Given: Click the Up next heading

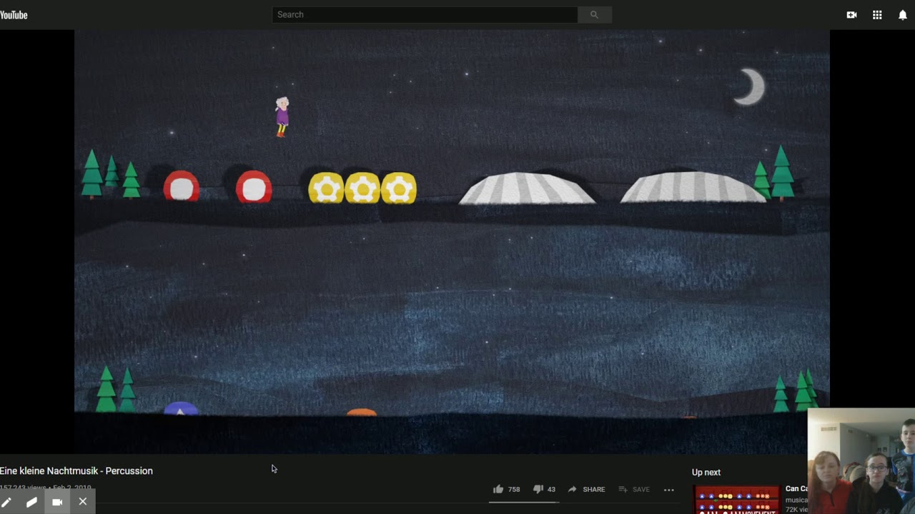Looking at the screenshot, I should pos(706,473).
